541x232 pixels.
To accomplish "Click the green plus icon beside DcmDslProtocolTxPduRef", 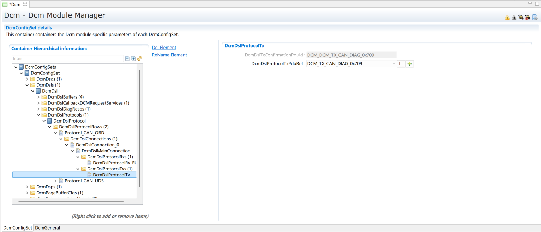I will [409, 64].
